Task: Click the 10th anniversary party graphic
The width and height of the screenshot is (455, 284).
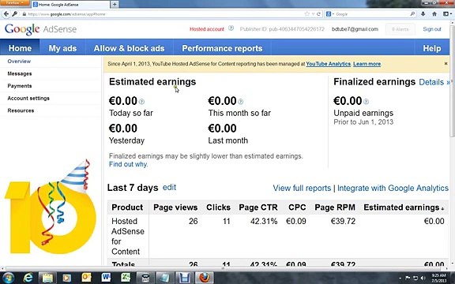Action: coord(50,207)
